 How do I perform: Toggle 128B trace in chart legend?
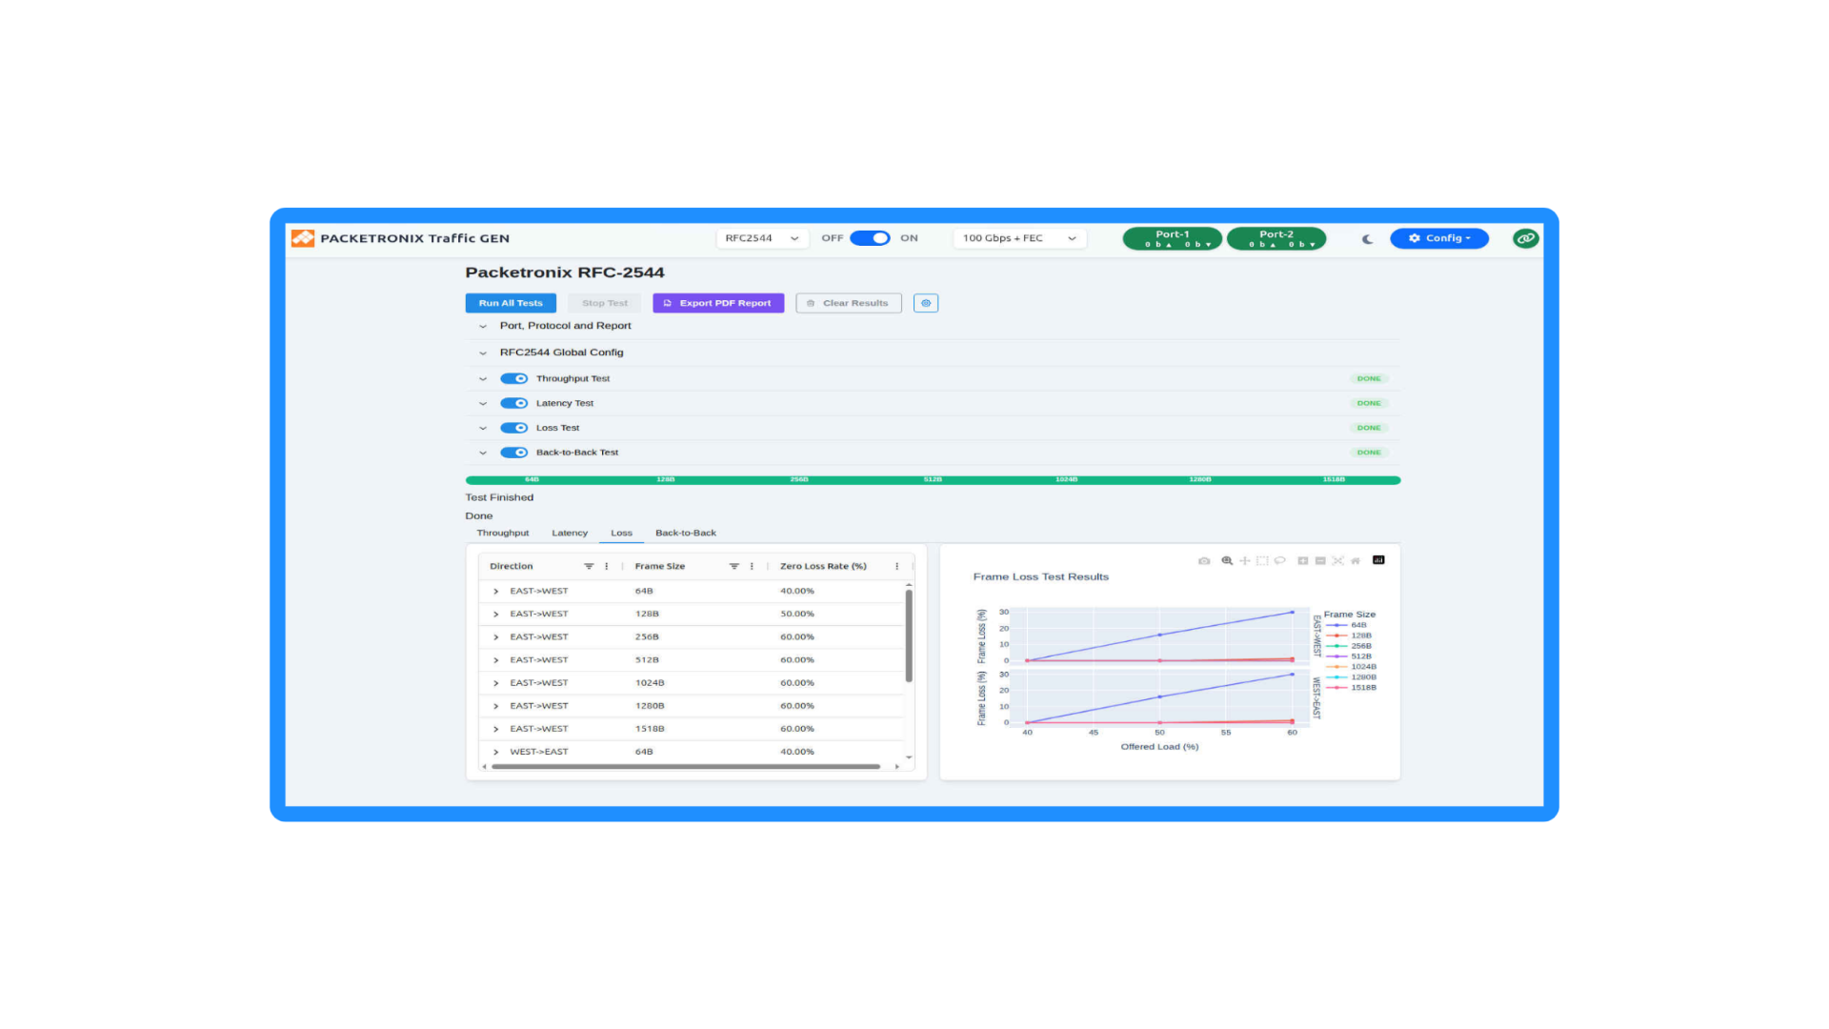coord(1349,636)
